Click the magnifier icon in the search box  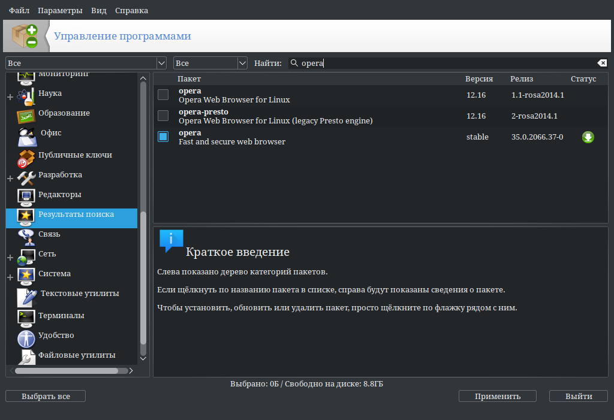(x=294, y=63)
